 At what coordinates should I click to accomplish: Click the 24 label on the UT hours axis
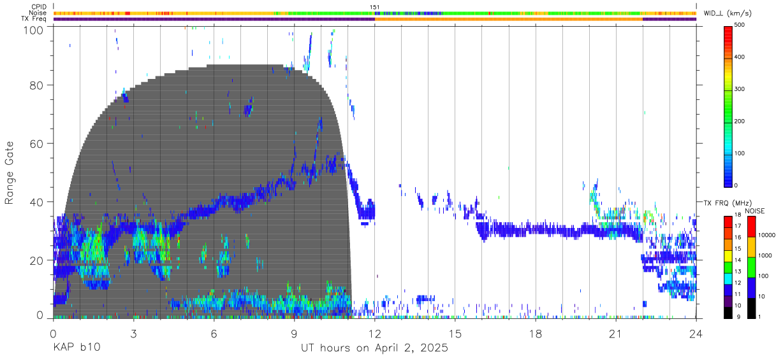click(696, 334)
